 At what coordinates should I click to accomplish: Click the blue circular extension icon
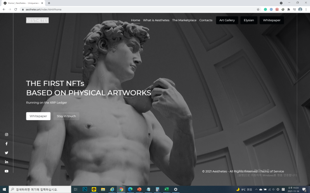[271, 9]
